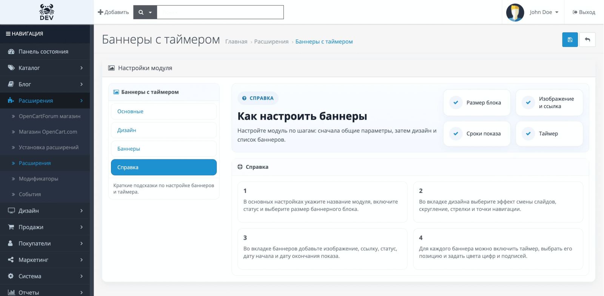The width and height of the screenshot is (604, 296).
Task: Click the Добавить button label
Action: pyautogui.click(x=117, y=12)
